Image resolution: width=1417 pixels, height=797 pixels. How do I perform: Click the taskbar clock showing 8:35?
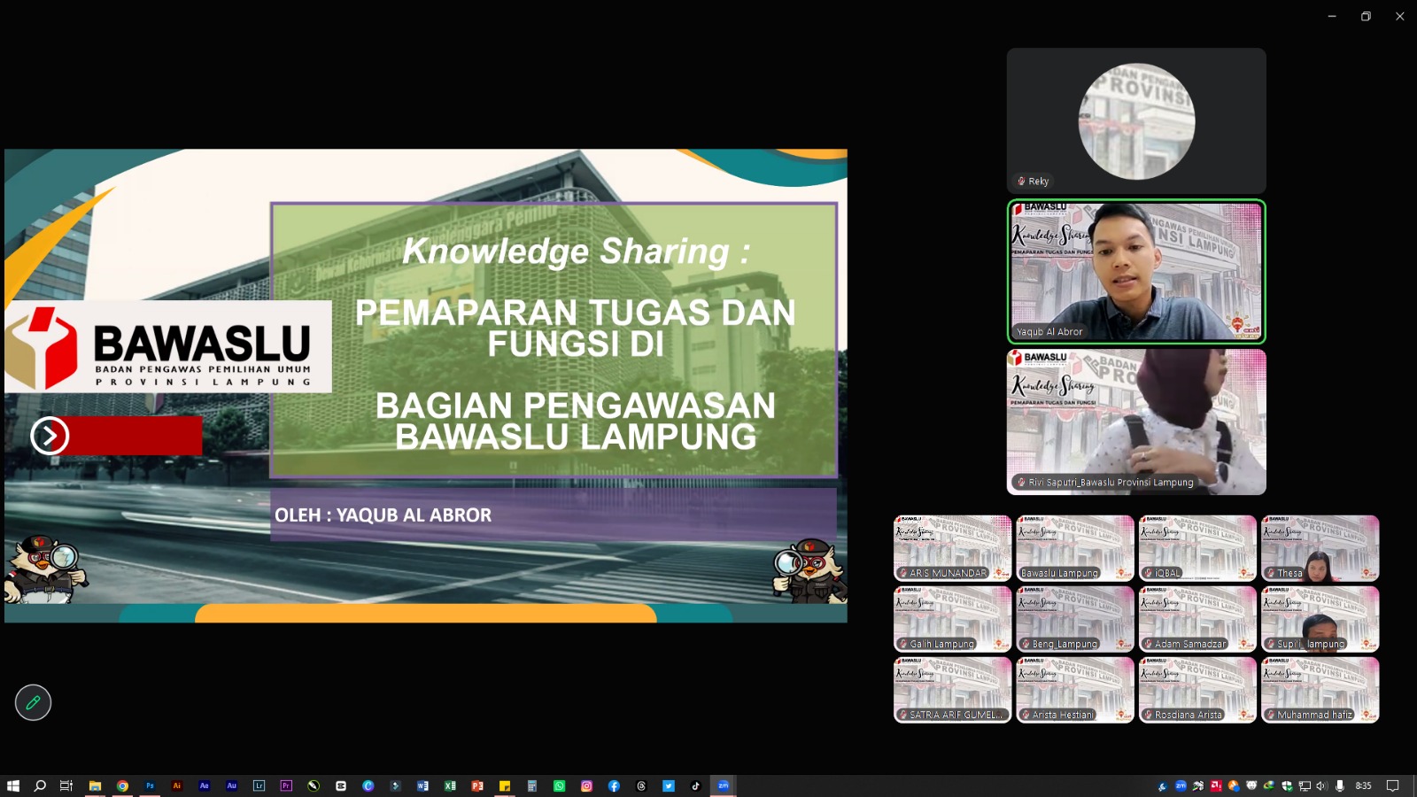click(1364, 785)
